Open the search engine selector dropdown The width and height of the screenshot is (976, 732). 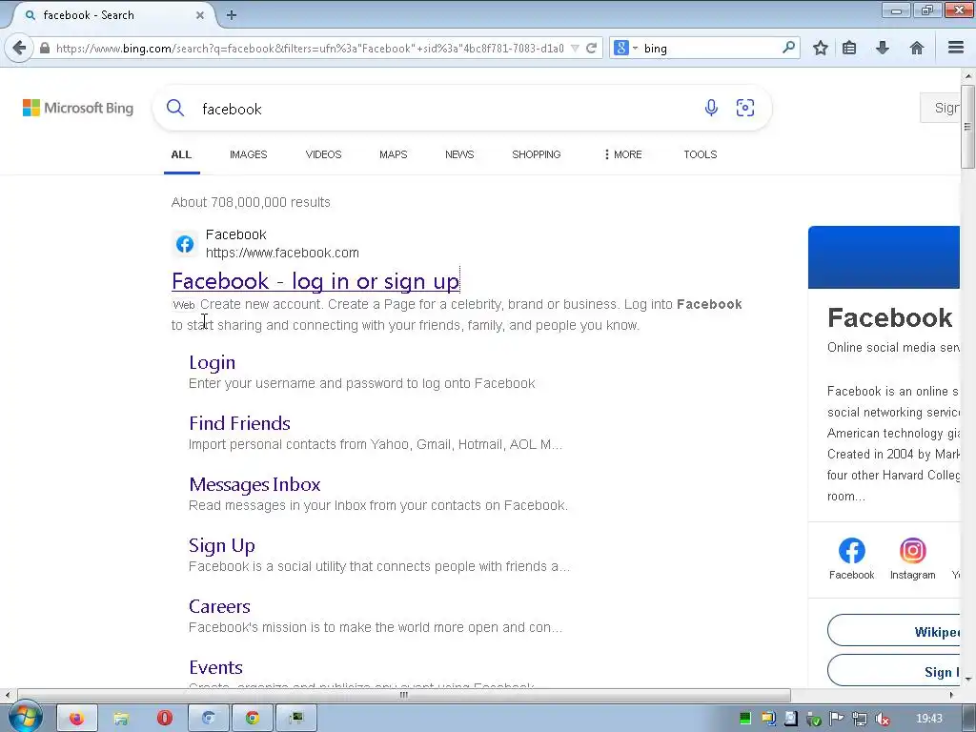(625, 48)
